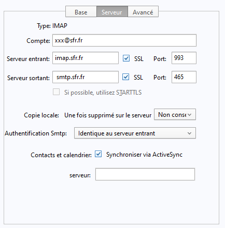225x228 pixels.
Task: Toggle SSL checkbox for incoming server
Action: 126,58
